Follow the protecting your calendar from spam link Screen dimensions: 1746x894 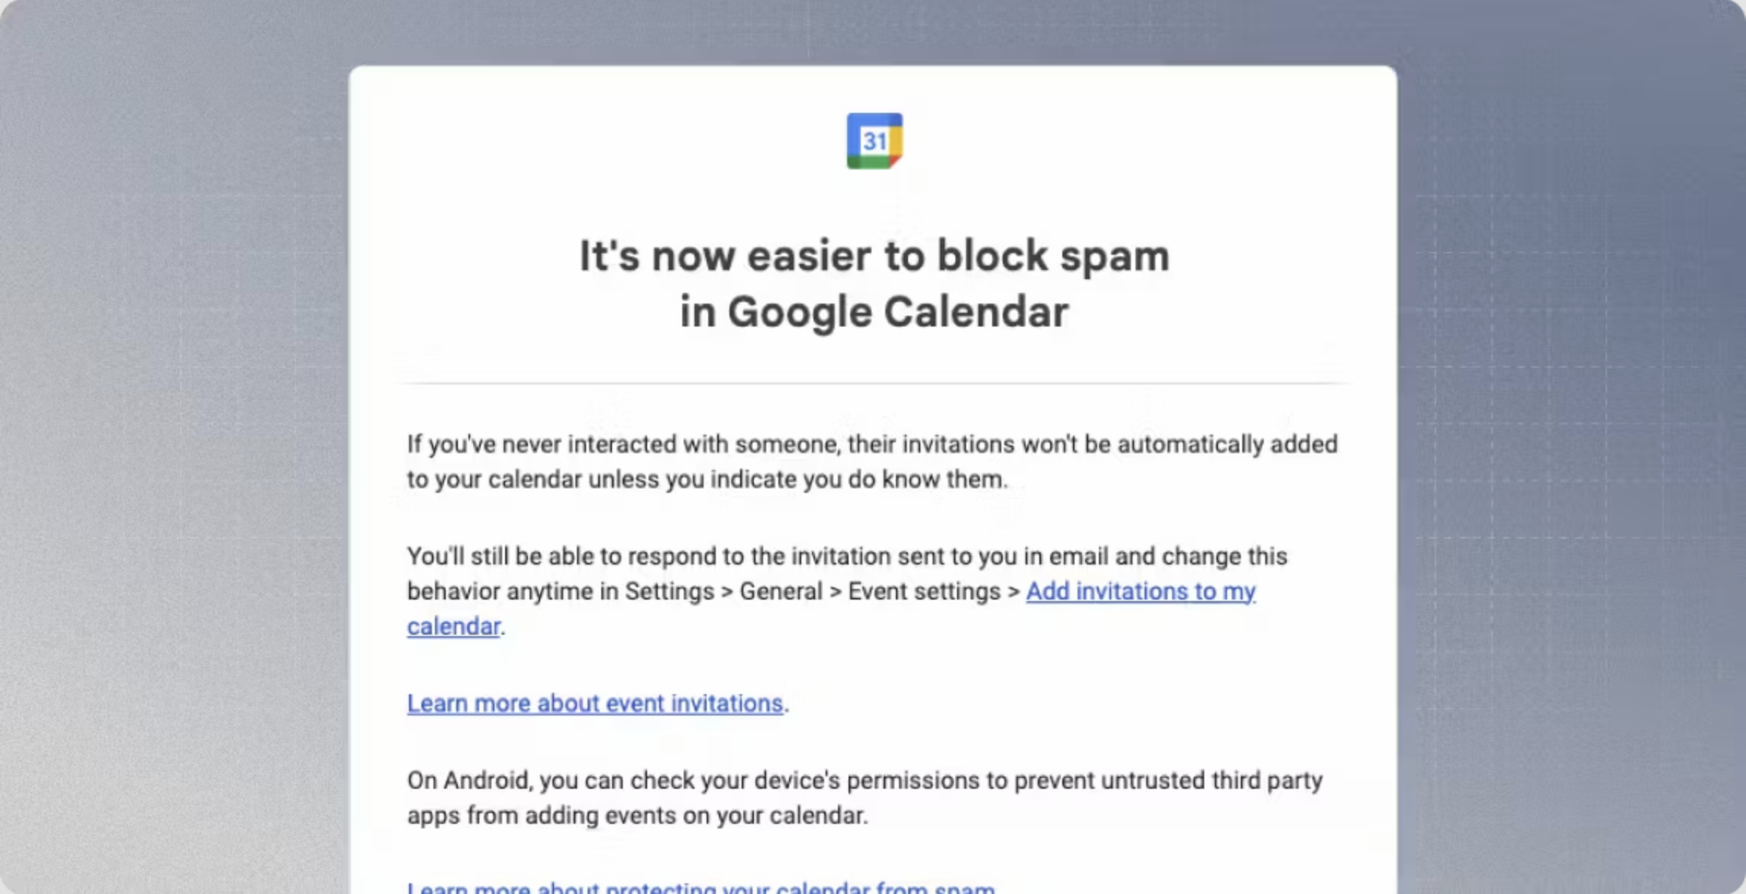click(x=701, y=887)
